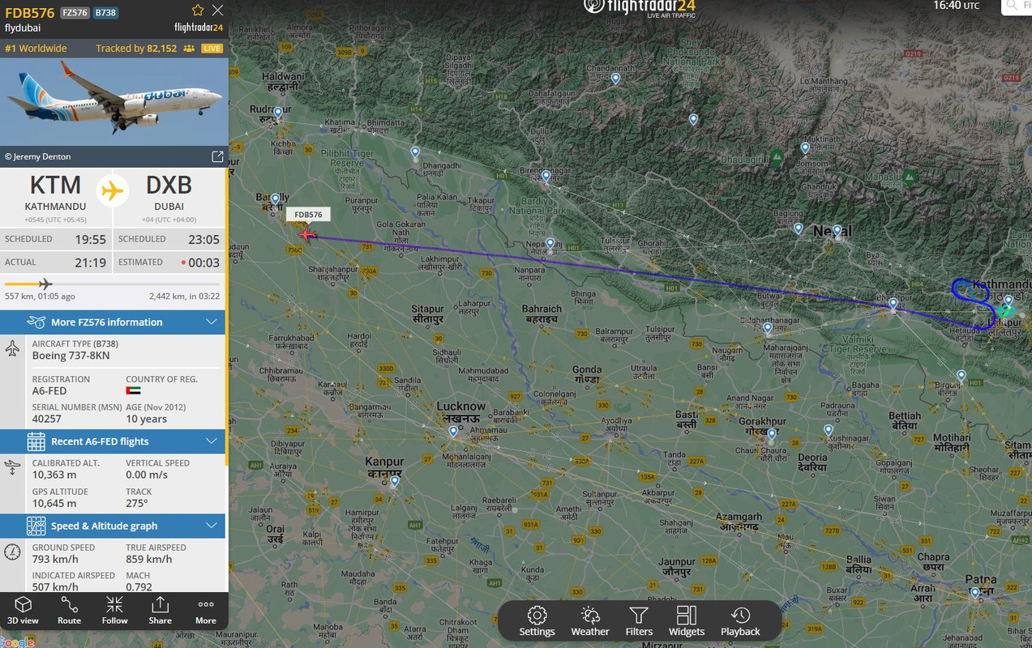Click the KTM departure airport code
The image size is (1032, 648).
point(55,185)
